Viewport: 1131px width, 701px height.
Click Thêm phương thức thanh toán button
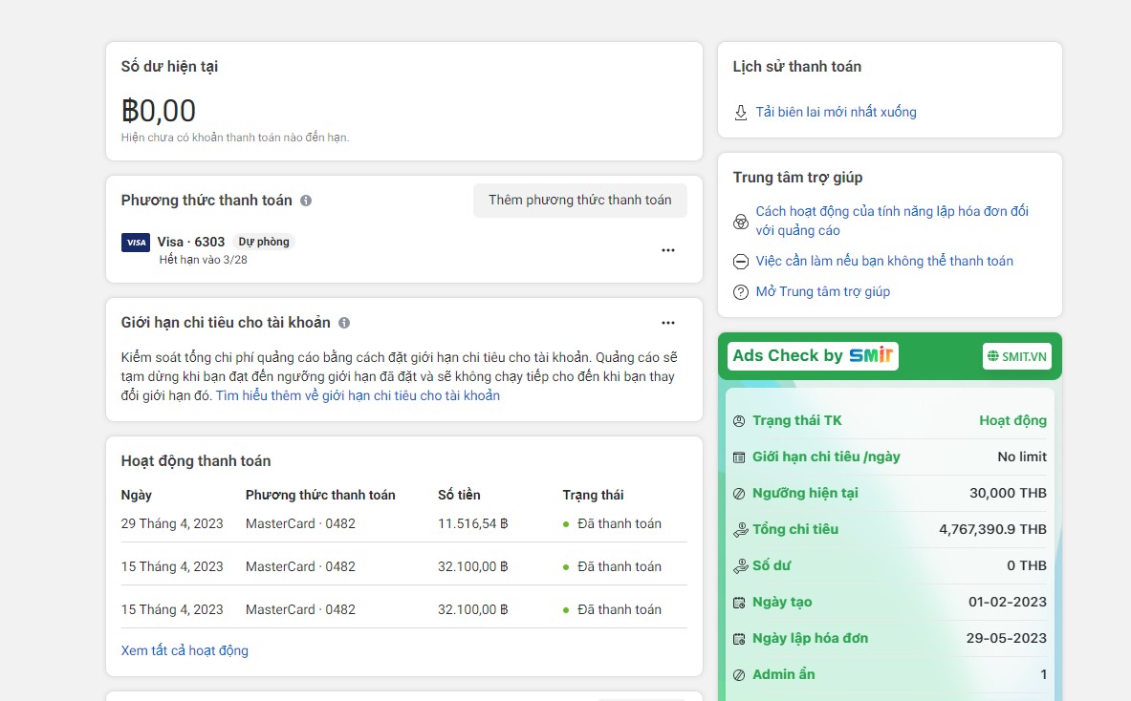pos(579,201)
